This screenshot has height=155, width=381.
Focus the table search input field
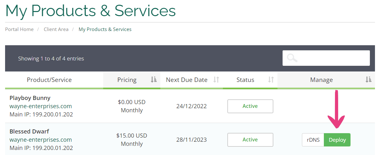coord(326,58)
